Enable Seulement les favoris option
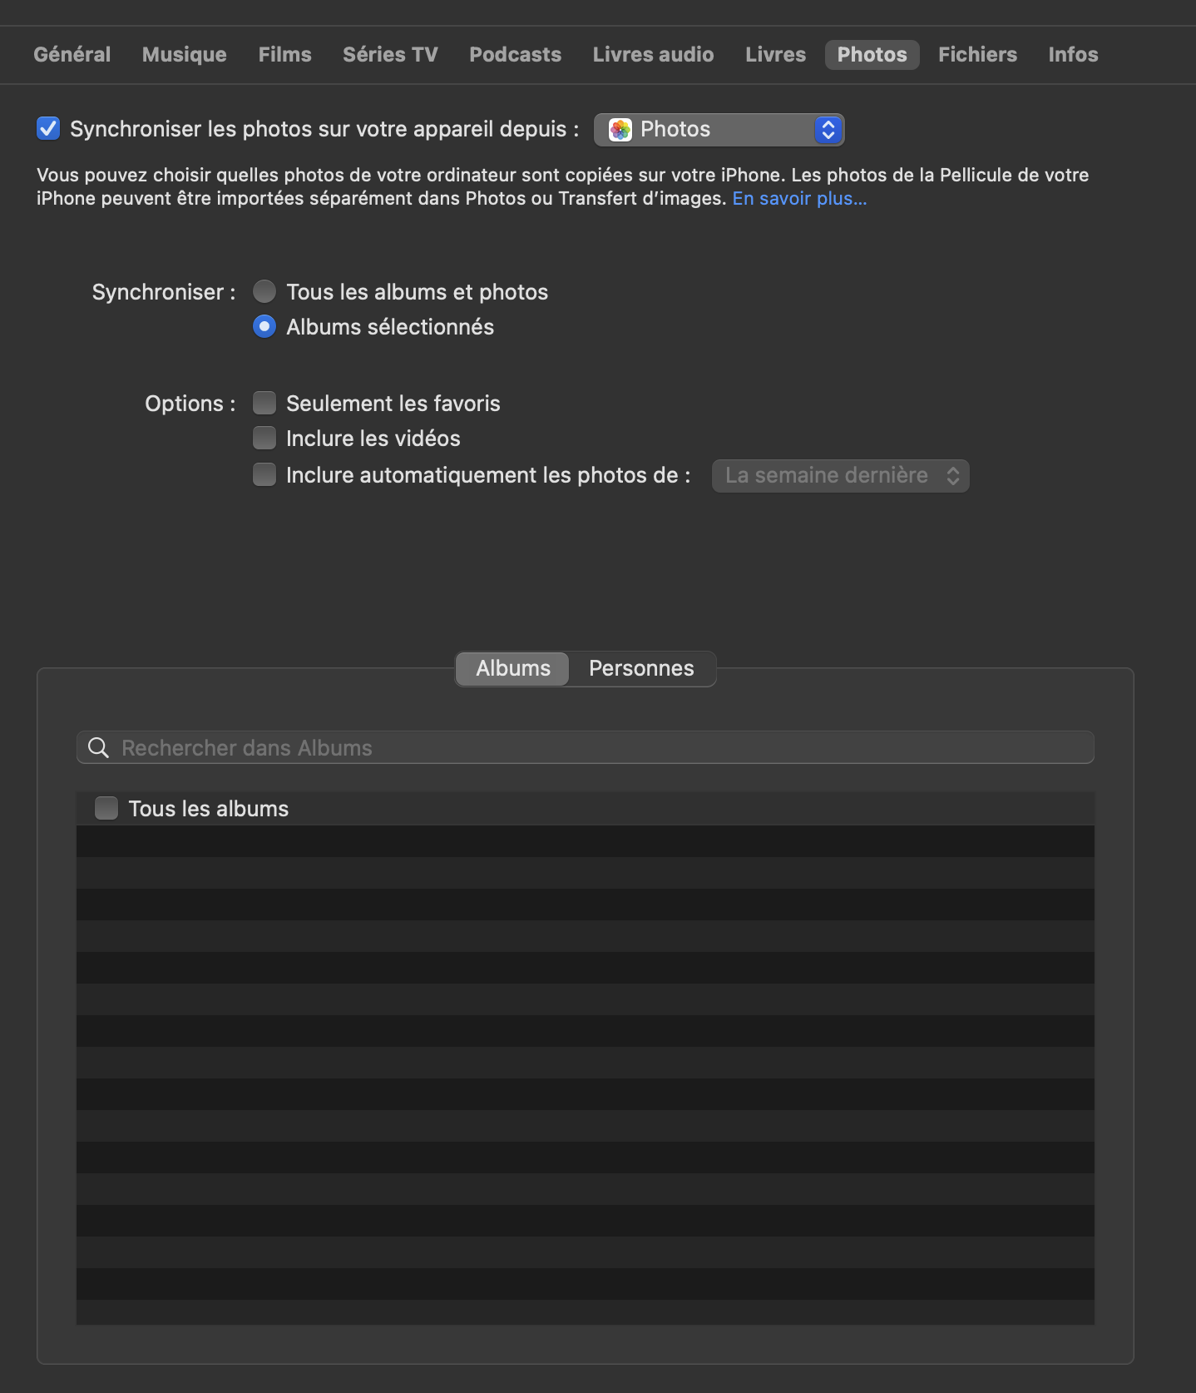This screenshot has width=1196, height=1393. 264,404
